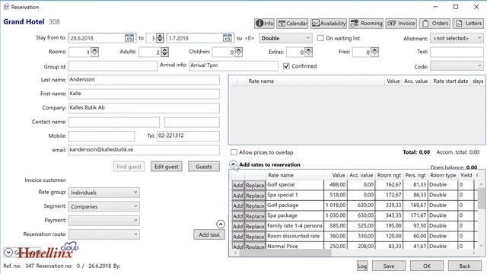Open the Info toolbar button

264,24
